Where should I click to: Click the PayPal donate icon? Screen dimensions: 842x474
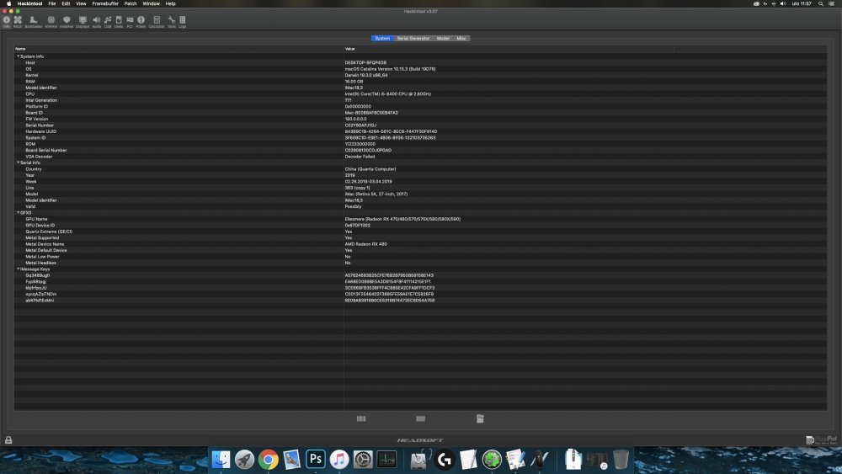822,439
